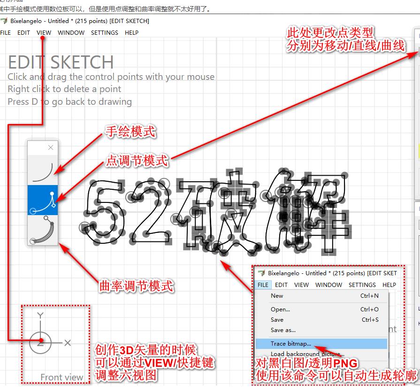Open the VIEW menu
This screenshot has width=420, height=387.
click(x=44, y=33)
